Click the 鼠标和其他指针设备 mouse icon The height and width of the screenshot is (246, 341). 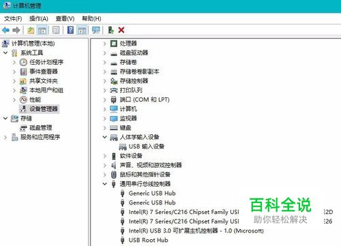tap(114, 174)
